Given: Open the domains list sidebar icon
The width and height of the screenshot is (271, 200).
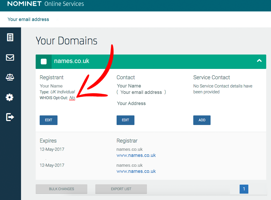Looking at the screenshot, I should (10, 37).
